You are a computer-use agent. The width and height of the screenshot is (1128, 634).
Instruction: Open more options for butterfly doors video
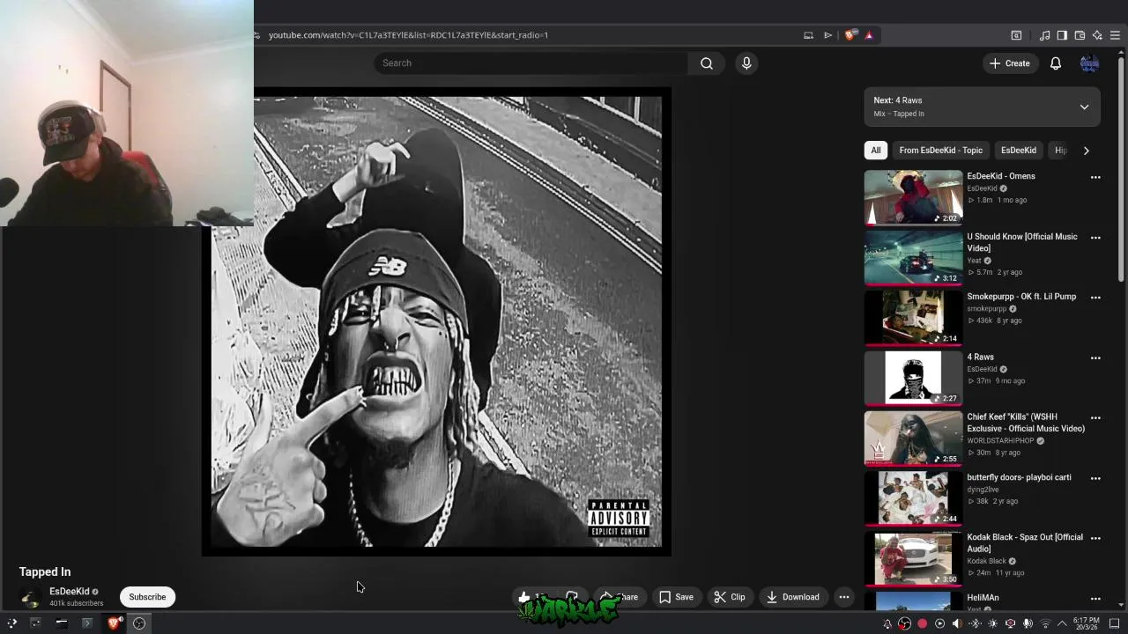click(1095, 478)
